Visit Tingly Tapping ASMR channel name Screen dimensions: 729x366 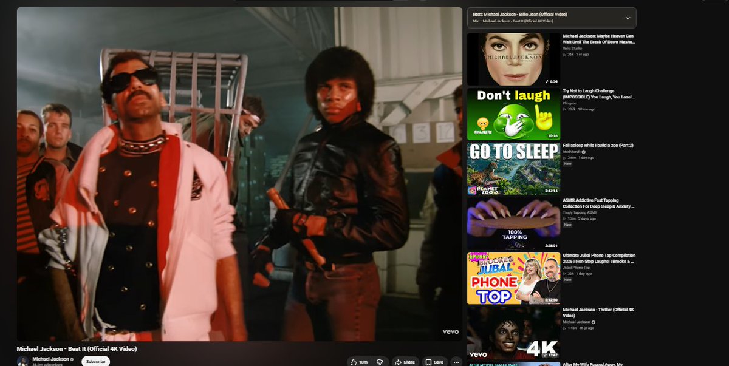pos(580,212)
